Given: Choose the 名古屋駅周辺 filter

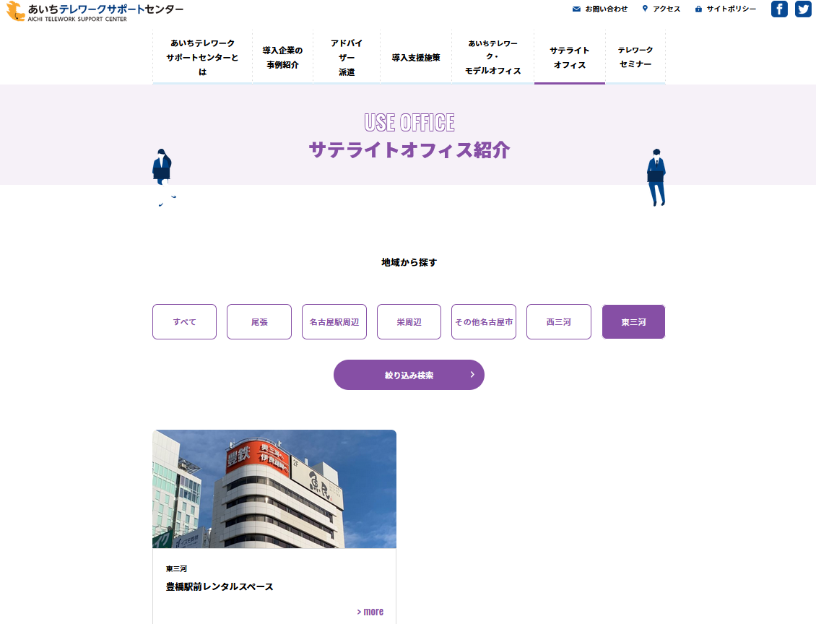Looking at the screenshot, I should click(334, 322).
